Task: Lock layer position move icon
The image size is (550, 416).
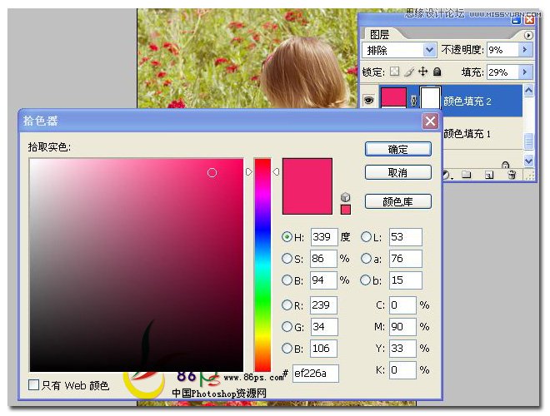Action: click(423, 72)
